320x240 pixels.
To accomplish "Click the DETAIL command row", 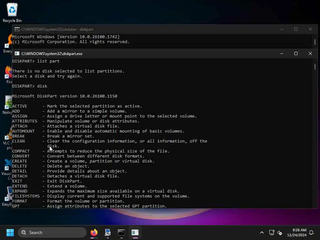I will pos(70,171).
